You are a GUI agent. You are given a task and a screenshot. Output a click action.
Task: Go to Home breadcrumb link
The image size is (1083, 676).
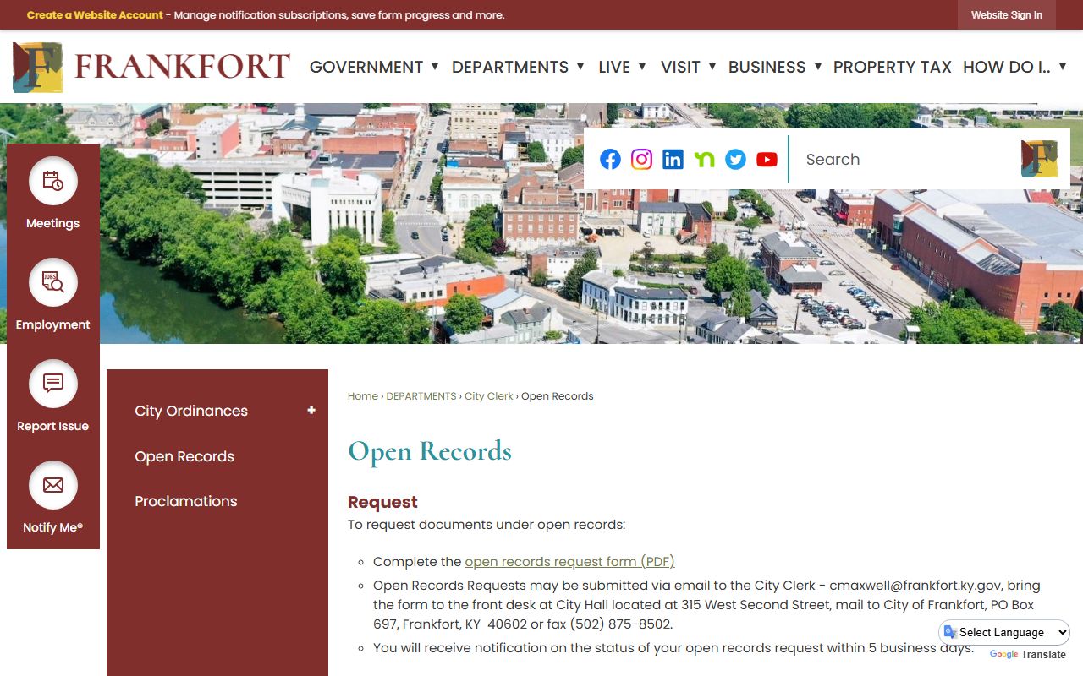[363, 395]
